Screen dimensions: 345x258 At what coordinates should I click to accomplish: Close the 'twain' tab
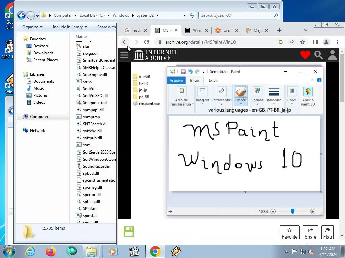point(236,30)
